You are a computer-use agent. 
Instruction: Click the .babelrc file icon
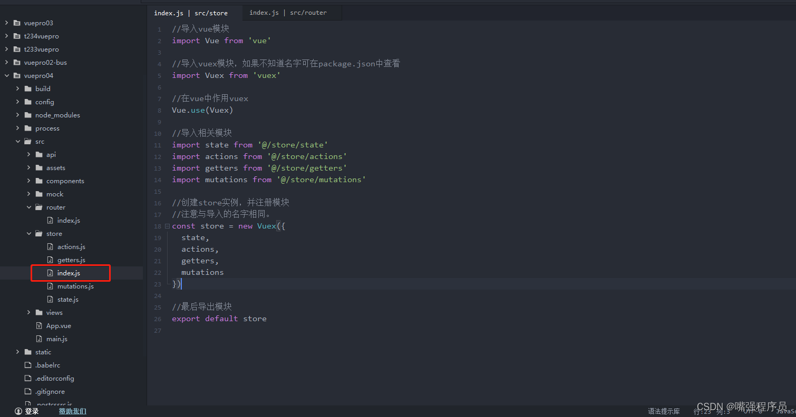(27, 365)
